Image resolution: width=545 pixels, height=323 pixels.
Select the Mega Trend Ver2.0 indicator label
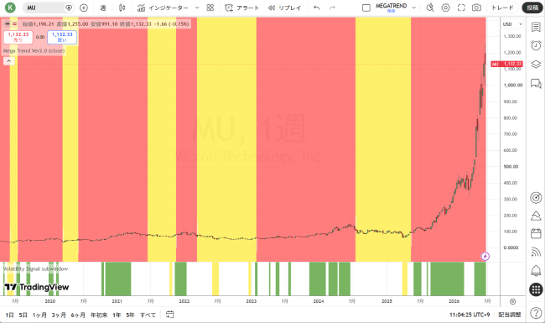34,51
